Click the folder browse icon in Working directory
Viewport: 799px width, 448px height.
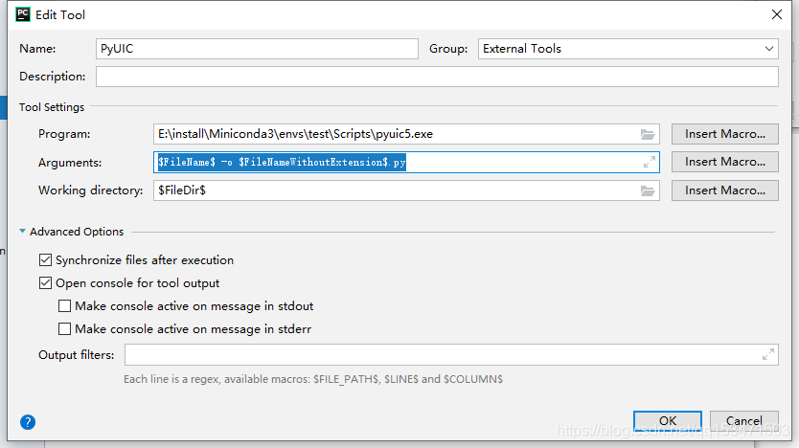[x=648, y=190]
